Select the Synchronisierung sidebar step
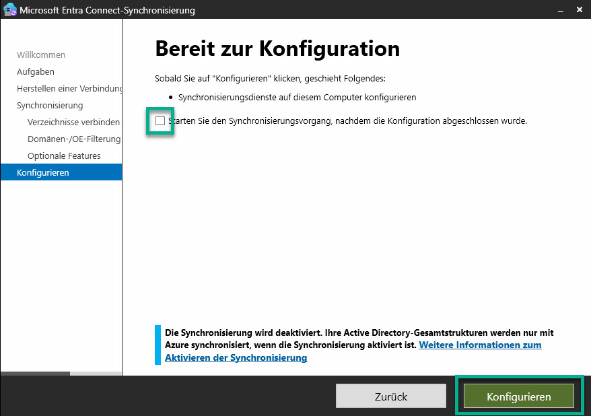This screenshot has width=591, height=416. coord(50,106)
